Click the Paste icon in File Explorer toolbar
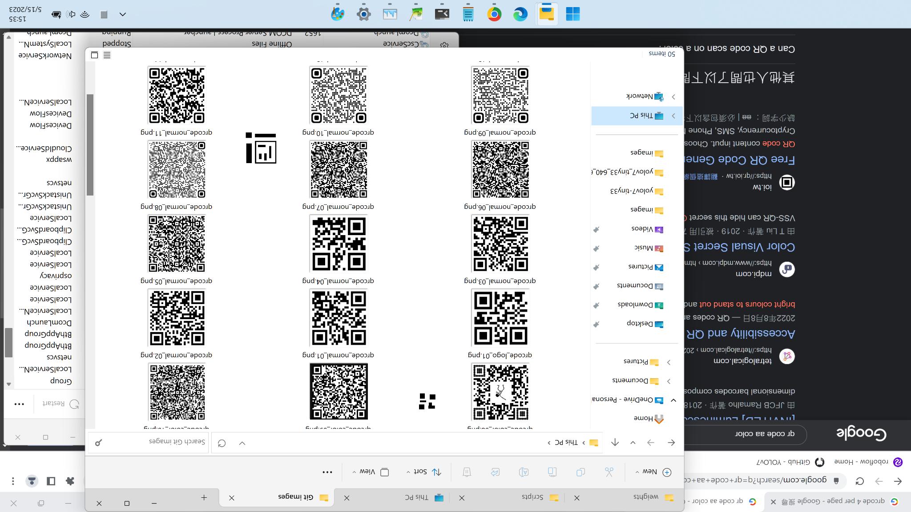 pyautogui.click(x=552, y=472)
